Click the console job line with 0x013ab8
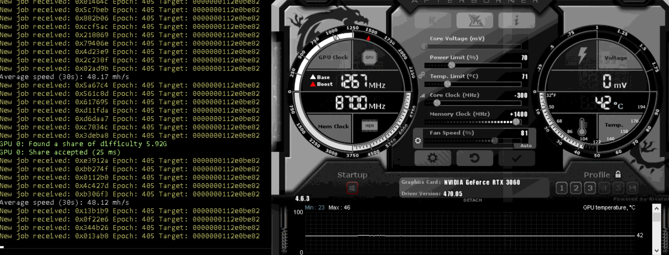Screen dimensions: 669x255 pos(130,236)
